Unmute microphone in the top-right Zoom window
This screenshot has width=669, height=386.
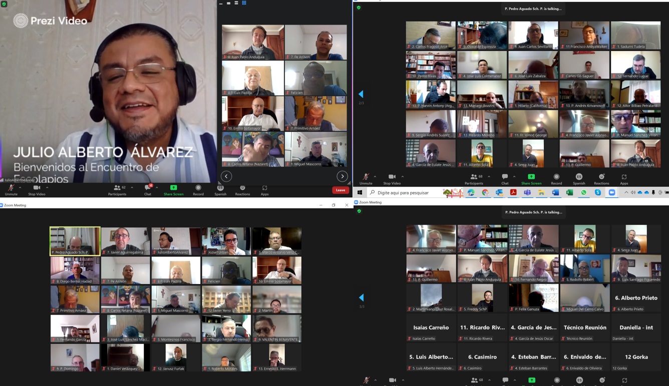coord(366,179)
